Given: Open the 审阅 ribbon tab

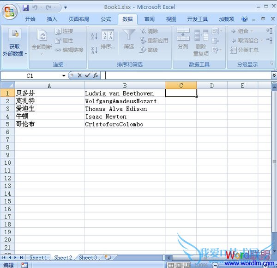Looking at the screenshot, I should [x=150, y=19].
